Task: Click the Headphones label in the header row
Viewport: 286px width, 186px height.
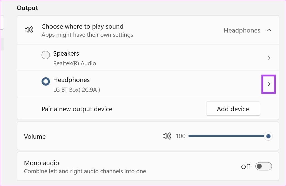Action: tap(242, 30)
